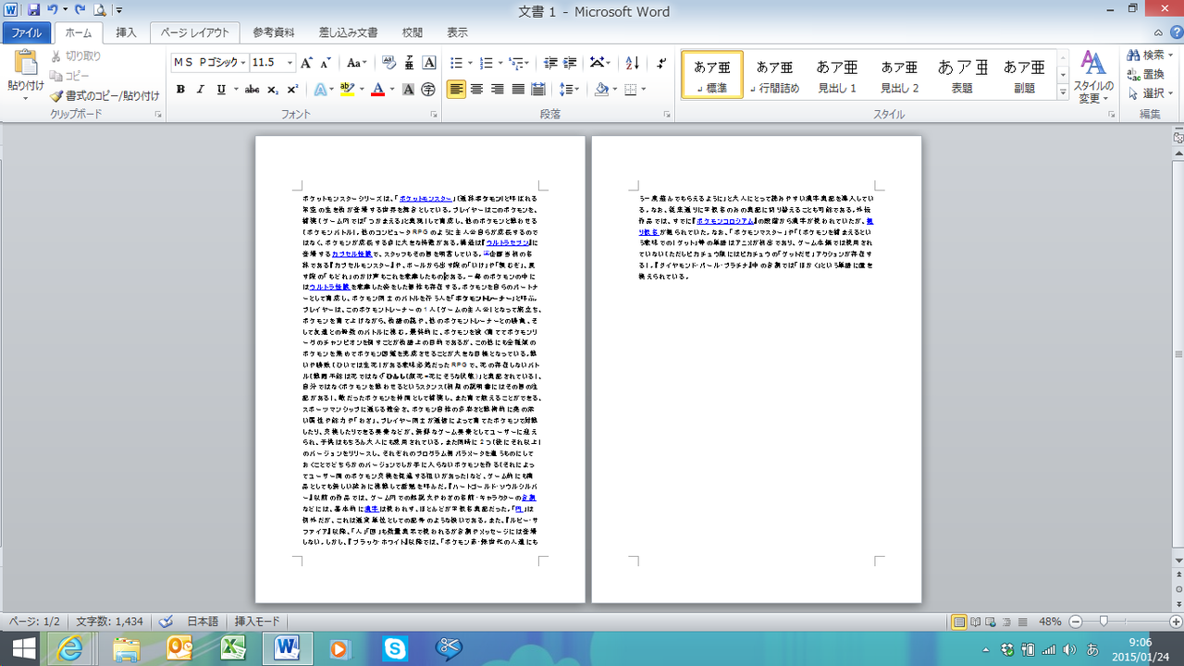Click the Superscript icon
This screenshot has width=1184, height=666.
coord(292,90)
